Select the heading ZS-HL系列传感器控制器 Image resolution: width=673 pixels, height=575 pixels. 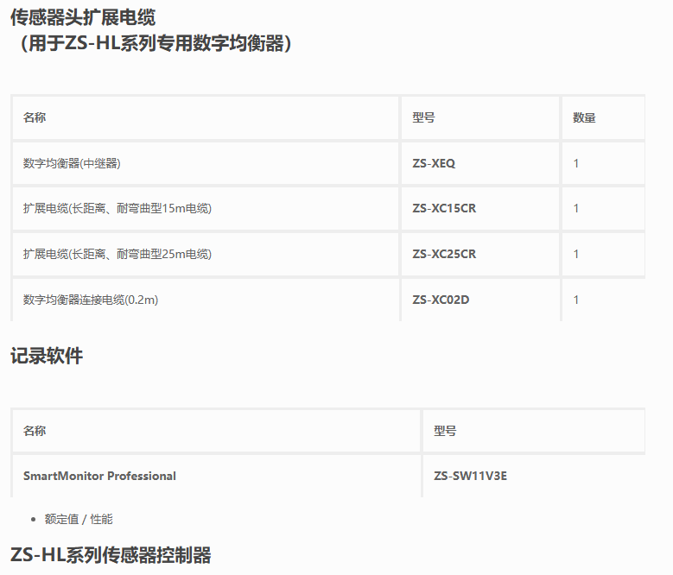click(111, 555)
